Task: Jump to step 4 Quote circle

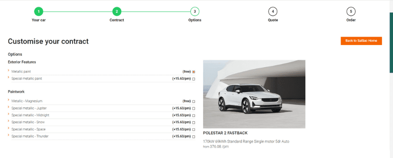Action: coord(272,11)
